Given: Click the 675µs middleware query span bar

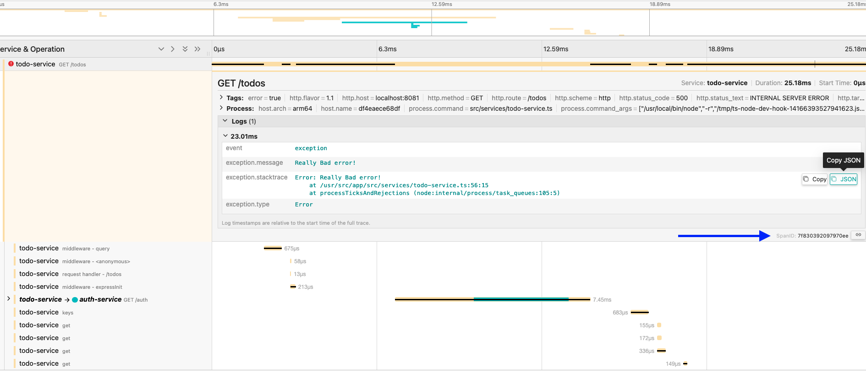Looking at the screenshot, I should (273, 249).
